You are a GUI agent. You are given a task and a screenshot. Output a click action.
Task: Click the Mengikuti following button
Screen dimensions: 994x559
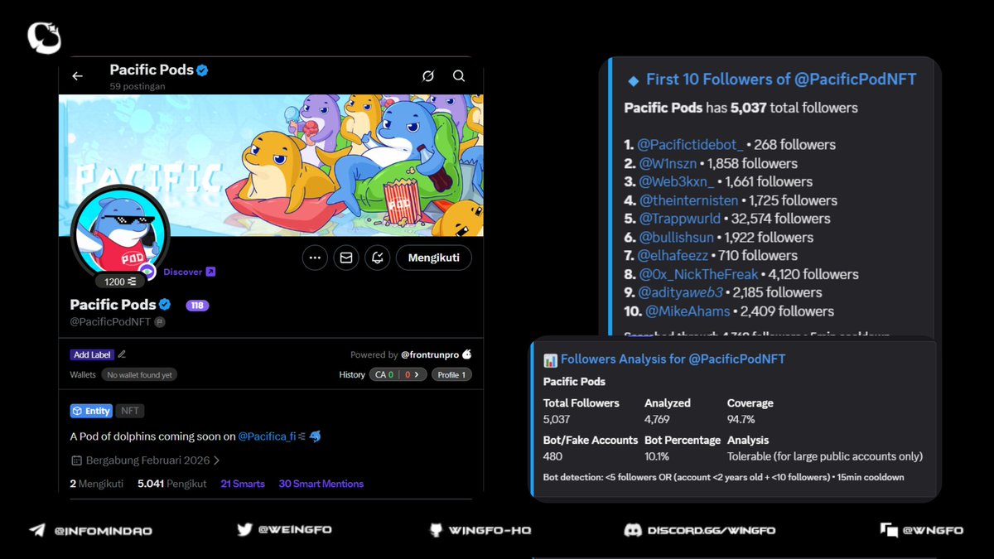click(434, 258)
